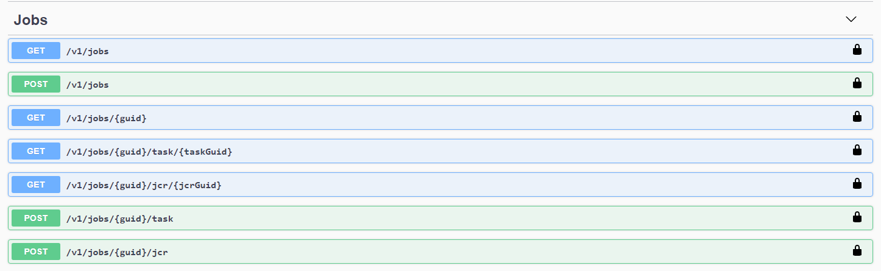Click the lock on POST /v1/jobs/{guid}/task
Screen dimensions: 881x271
coord(857,217)
